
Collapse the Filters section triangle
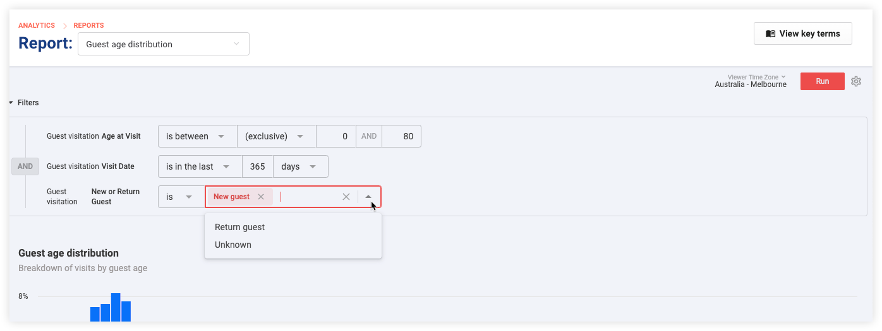[x=11, y=103]
